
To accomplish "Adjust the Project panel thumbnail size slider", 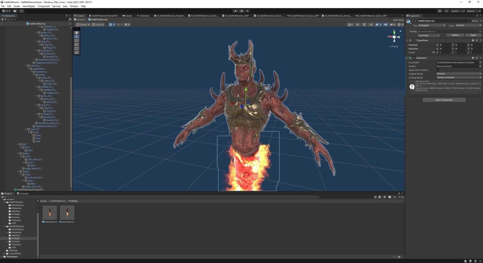I will [399, 257].
